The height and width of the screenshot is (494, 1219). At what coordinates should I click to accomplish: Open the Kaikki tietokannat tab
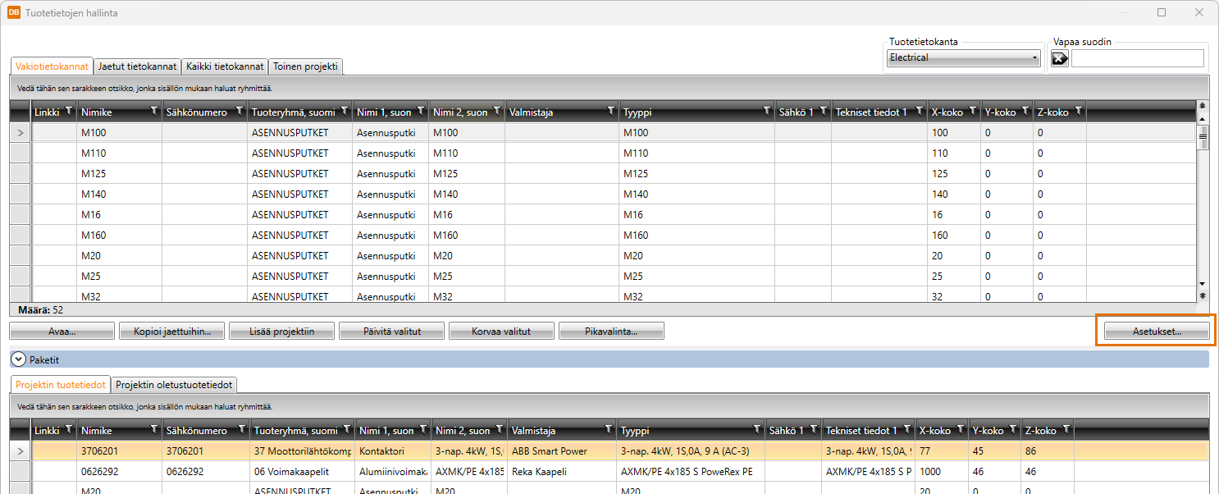pyautogui.click(x=225, y=66)
